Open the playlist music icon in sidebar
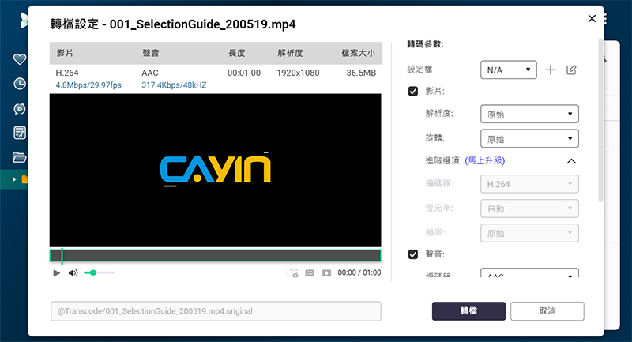632x342 pixels. (19, 133)
